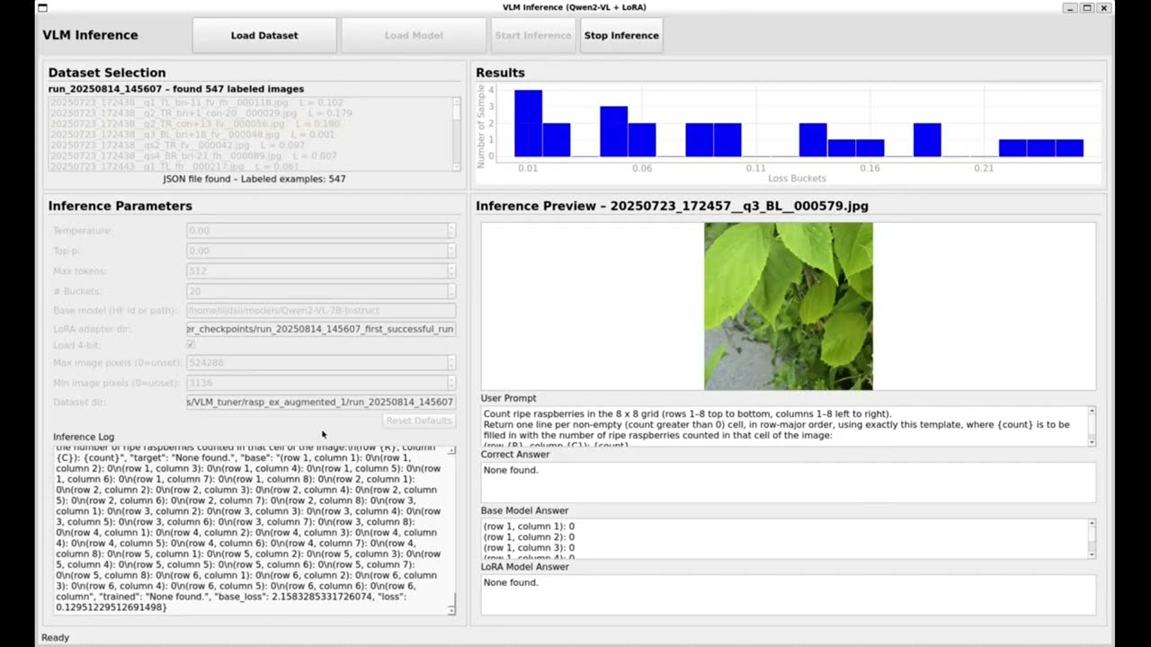The width and height of the screenshot is (1151, 647).
Task: Toggle the Load 4-bit checkbox
Action: (191, 344)
